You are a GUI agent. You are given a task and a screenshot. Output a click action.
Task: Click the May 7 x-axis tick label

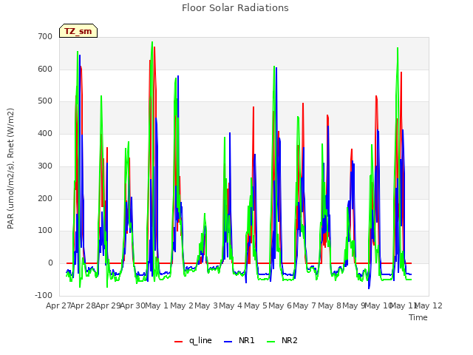pos(304,305)
